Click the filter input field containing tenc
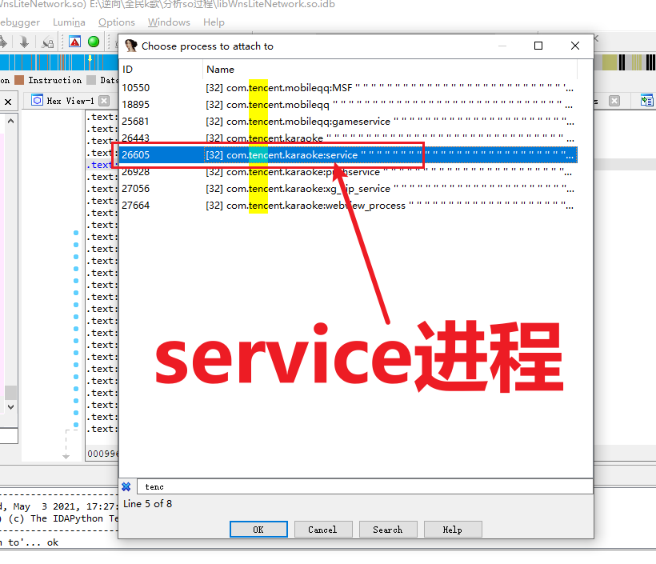The height and width of the screenshot is (564, 656). pyautogui.click(x=364, y=486)
